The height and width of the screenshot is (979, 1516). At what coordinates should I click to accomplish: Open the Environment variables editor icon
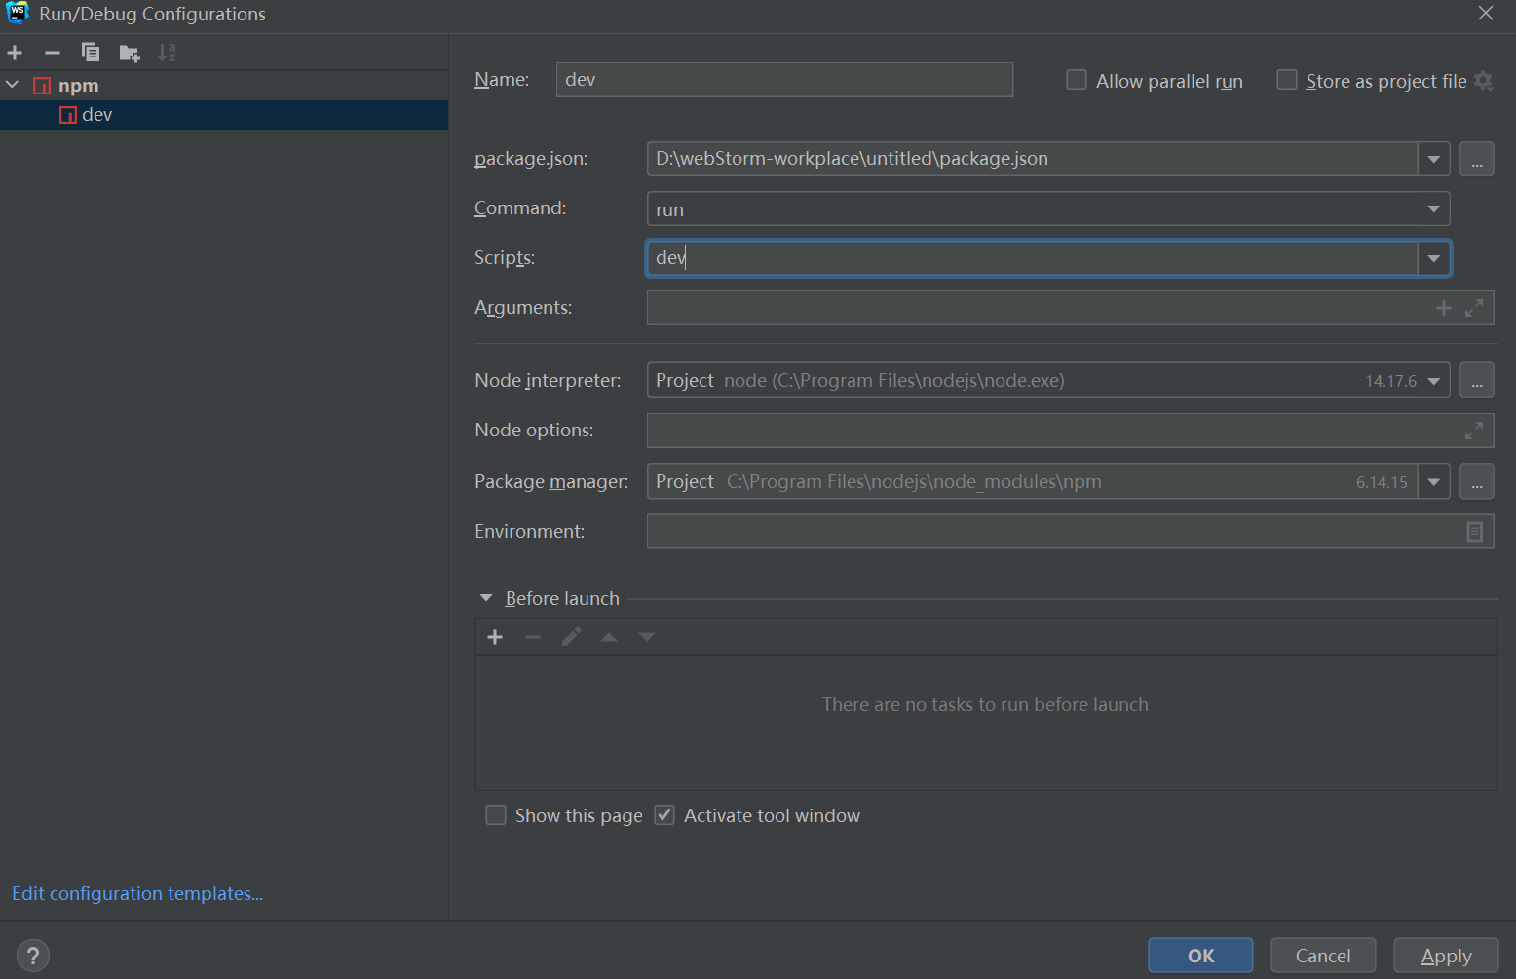pos(1474,532)
